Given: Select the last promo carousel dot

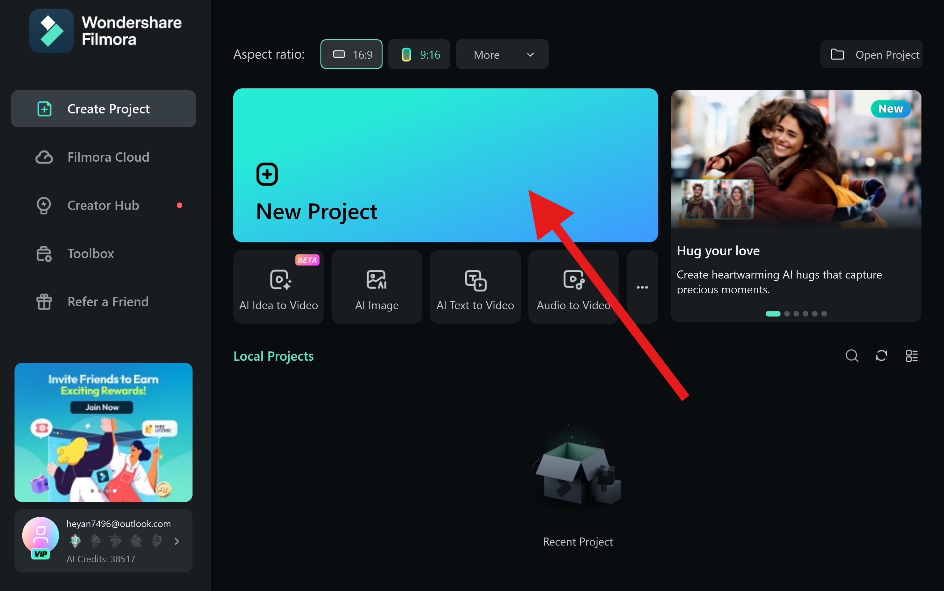Looking at the screenshot, I should (824, 313).
